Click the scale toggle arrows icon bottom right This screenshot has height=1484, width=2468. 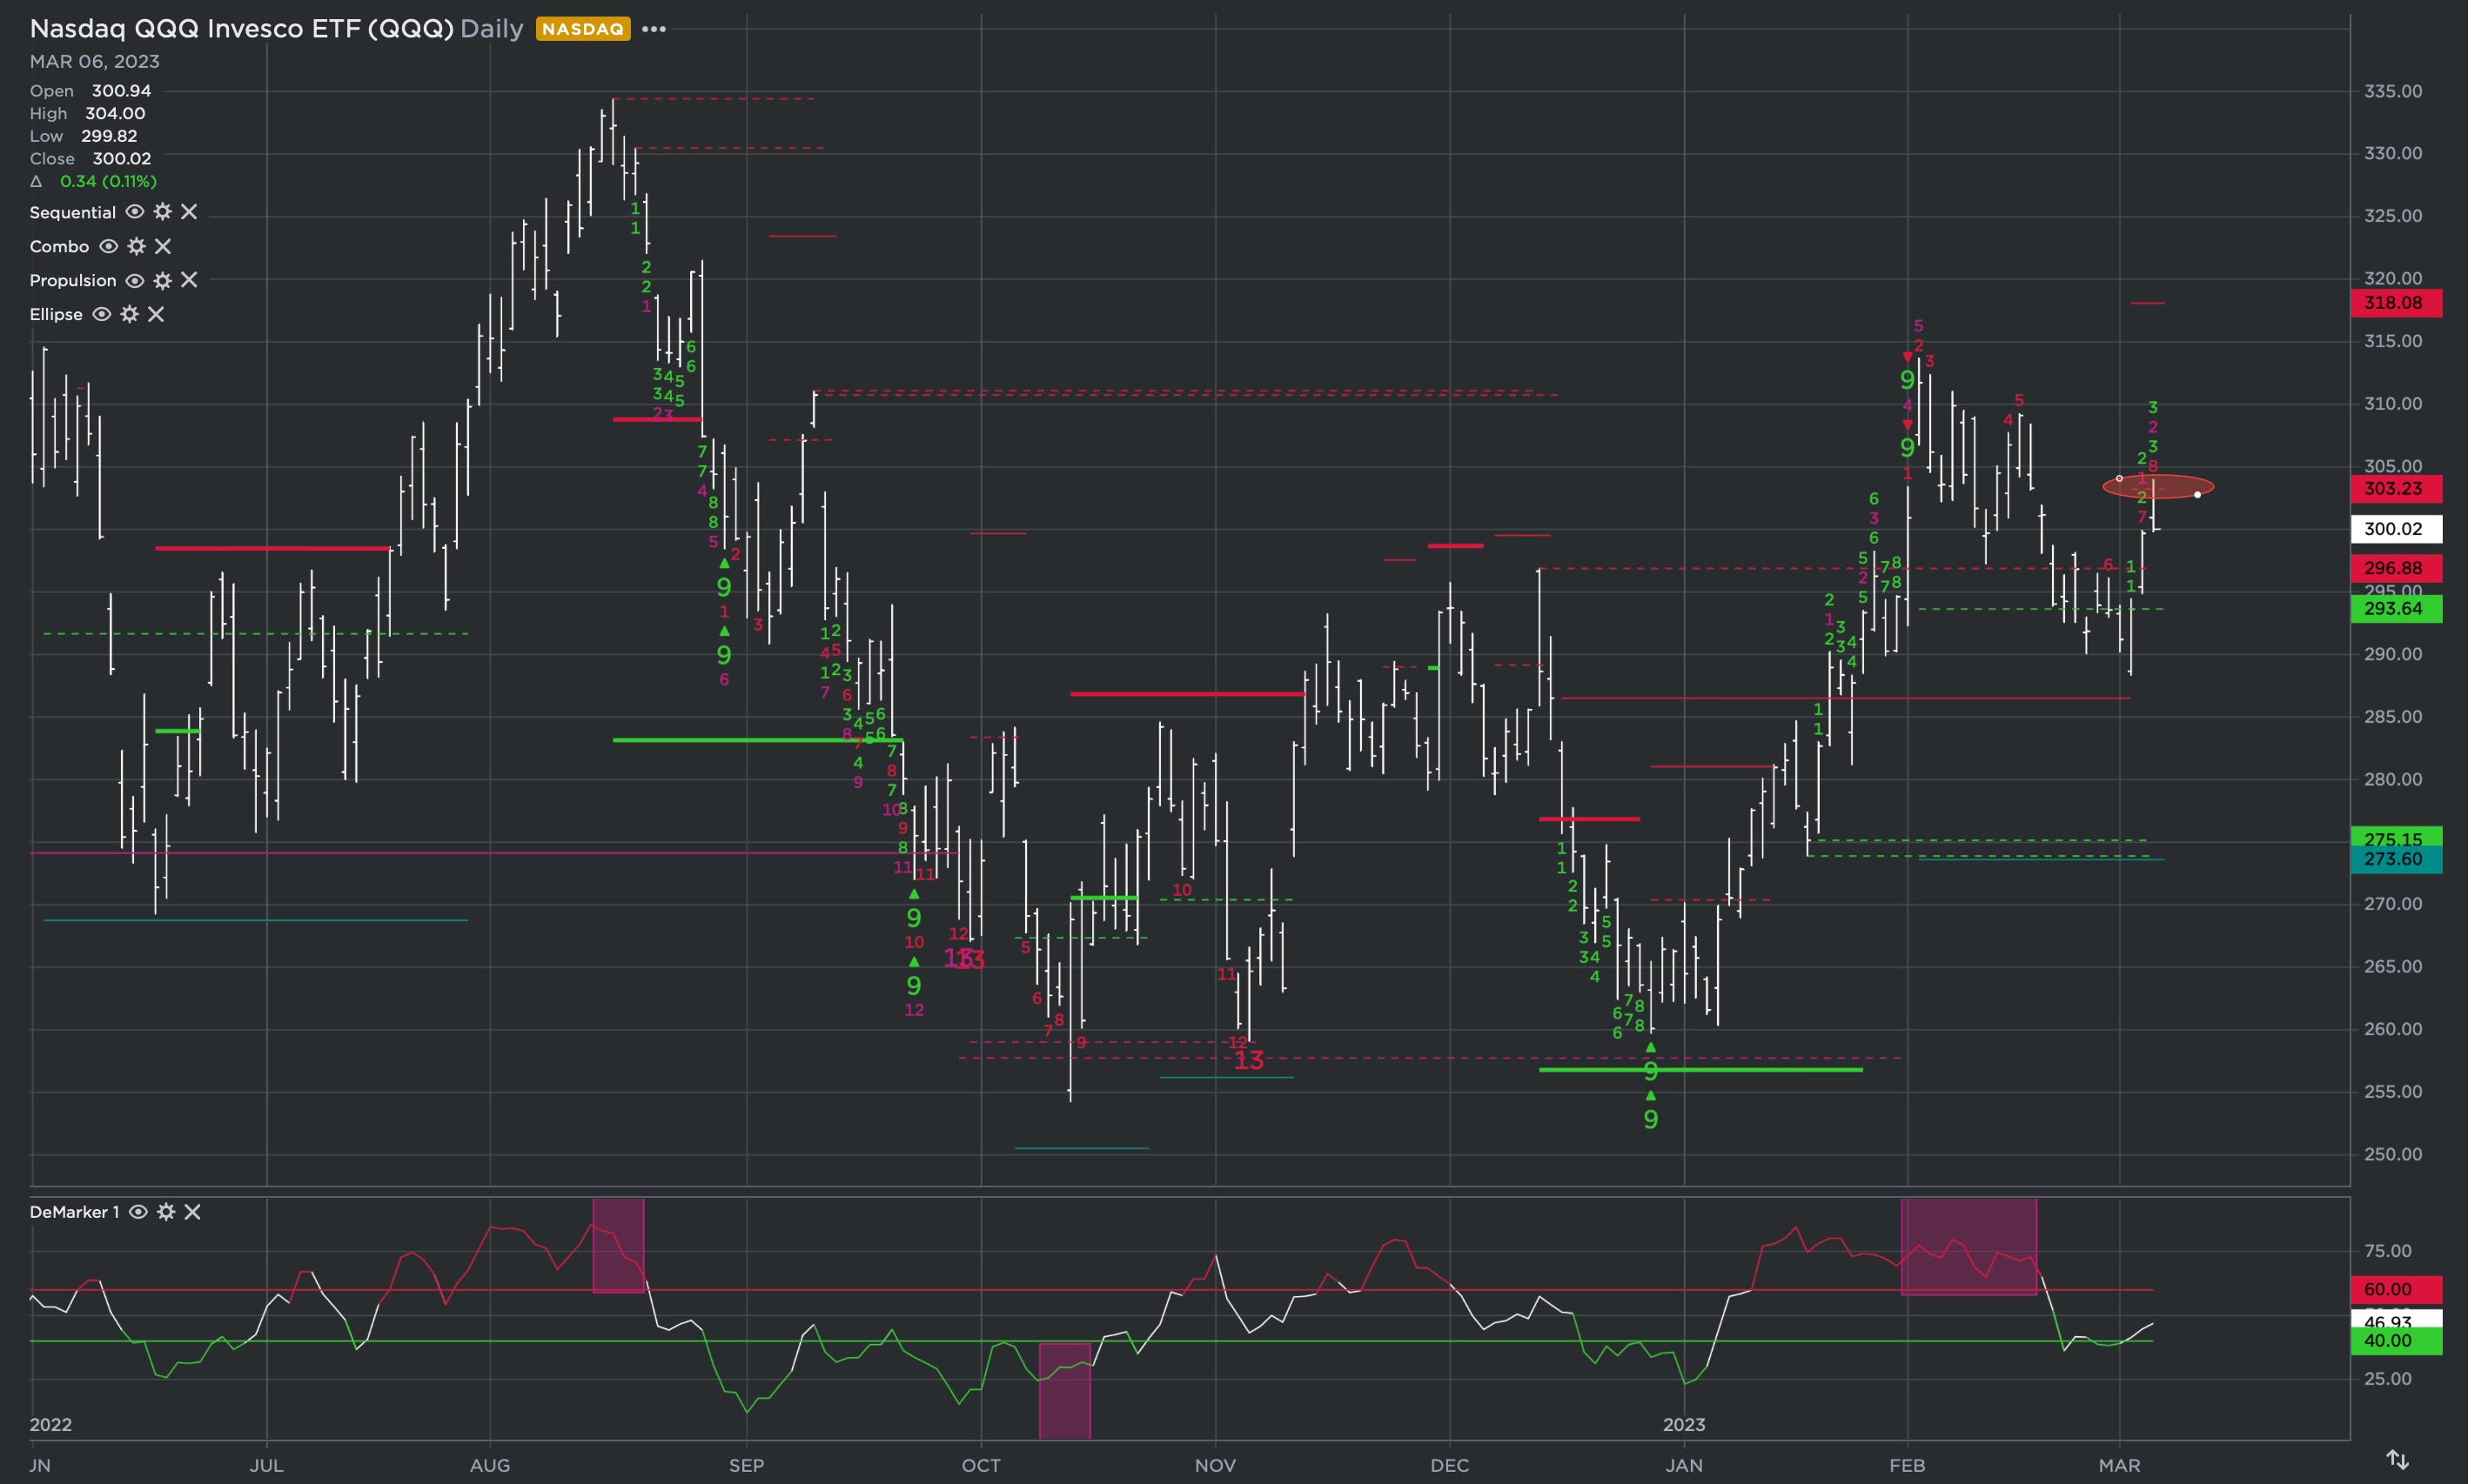click(2398, 1459)
